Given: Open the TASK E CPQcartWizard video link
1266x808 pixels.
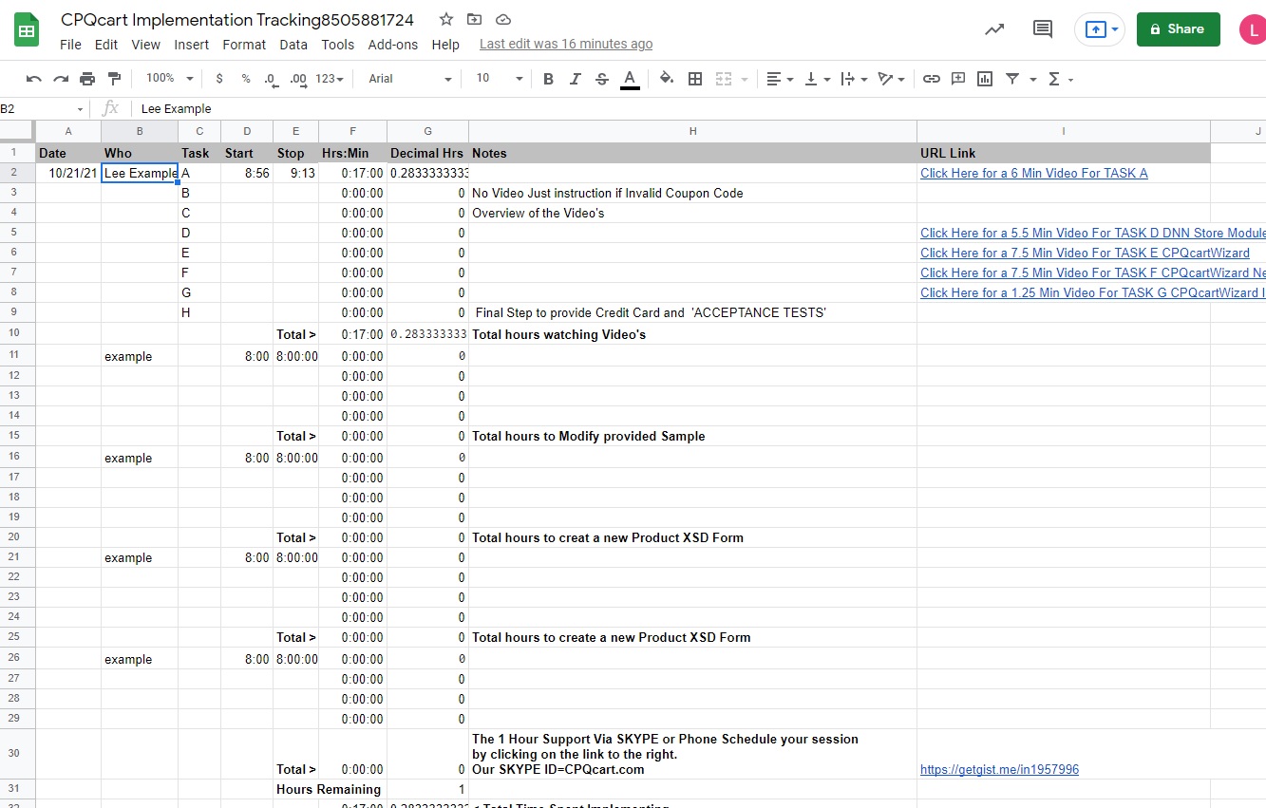Looking at the screenshot, I should (1085, 253).
